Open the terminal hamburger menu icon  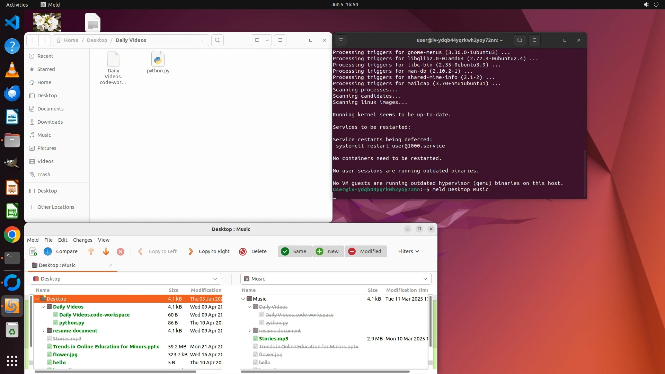(534, 40)
